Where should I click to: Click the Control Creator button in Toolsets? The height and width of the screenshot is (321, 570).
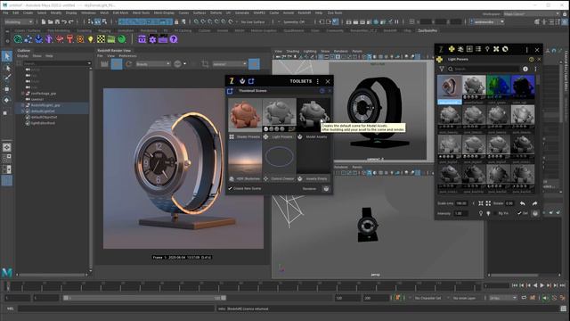click(x=279, y=178)
